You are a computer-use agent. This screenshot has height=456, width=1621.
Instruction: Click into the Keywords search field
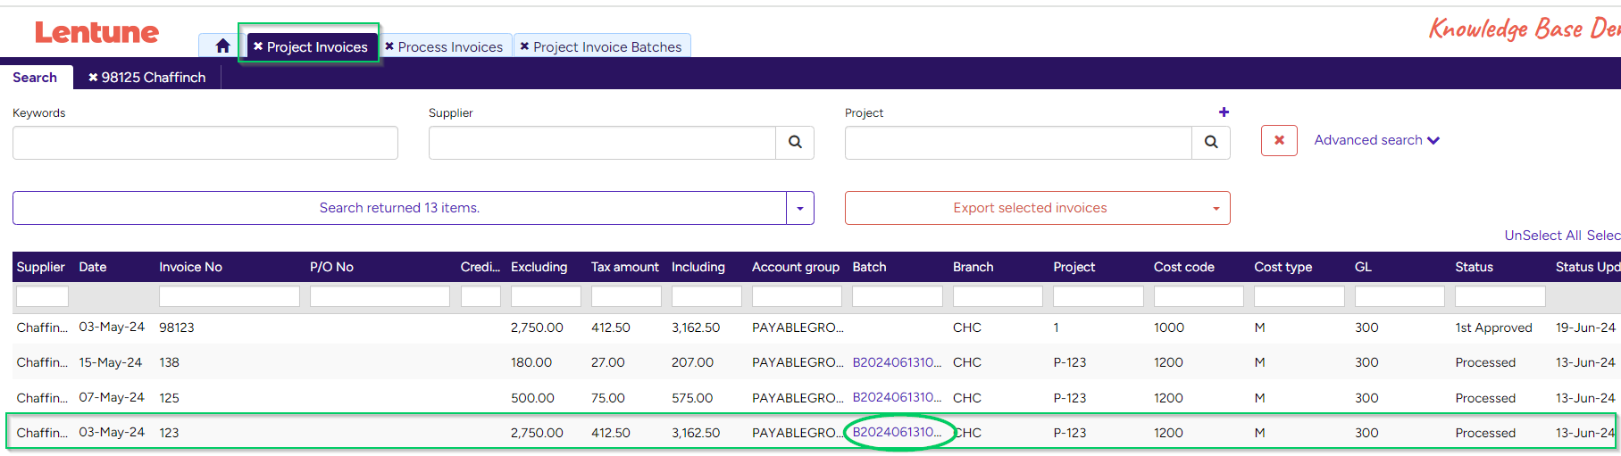(205, 143)
